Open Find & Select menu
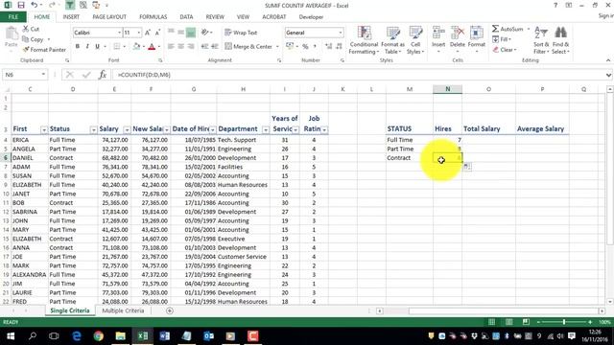The width and height of the screenshot is (614, 345). click(560, 40)
